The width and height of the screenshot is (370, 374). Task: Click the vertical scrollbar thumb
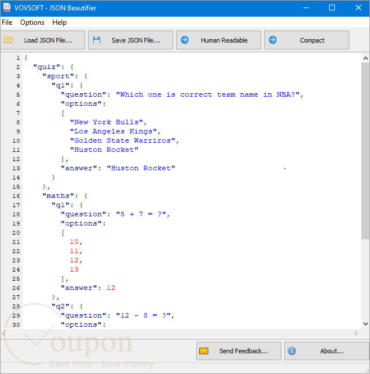click(365, 151)
